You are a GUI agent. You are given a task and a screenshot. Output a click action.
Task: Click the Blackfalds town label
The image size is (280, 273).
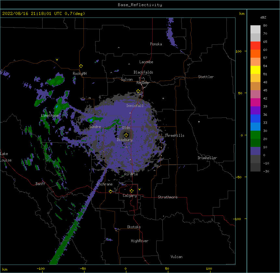[x=143, y=72]
